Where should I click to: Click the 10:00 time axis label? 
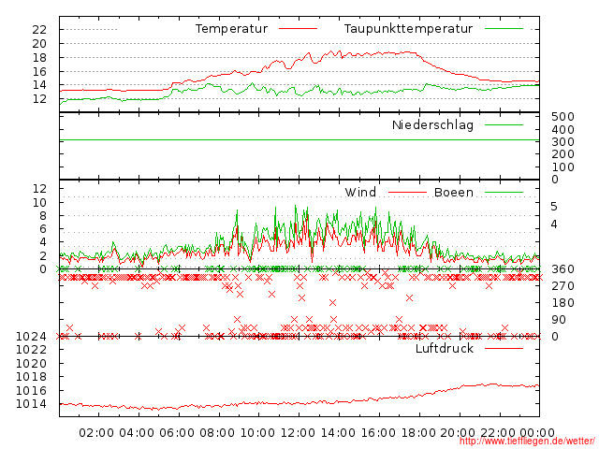pyautogui.click(x=257, y=433)
